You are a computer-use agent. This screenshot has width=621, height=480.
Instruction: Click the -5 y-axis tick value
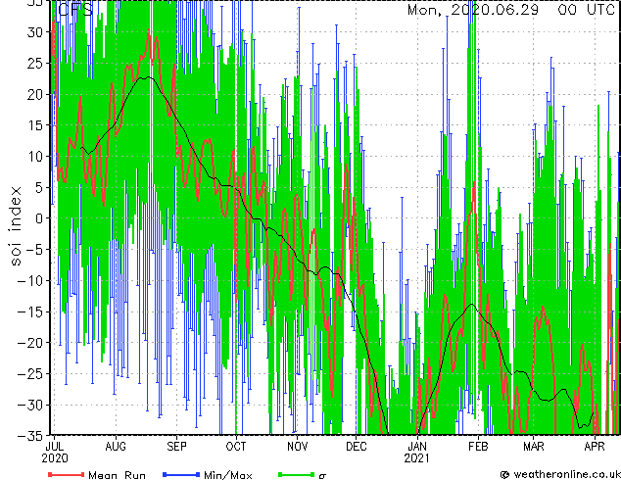34,250
